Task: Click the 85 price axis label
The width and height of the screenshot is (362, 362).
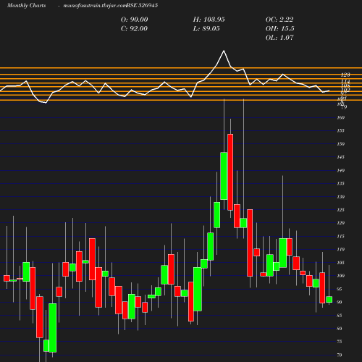Action: 340,316
